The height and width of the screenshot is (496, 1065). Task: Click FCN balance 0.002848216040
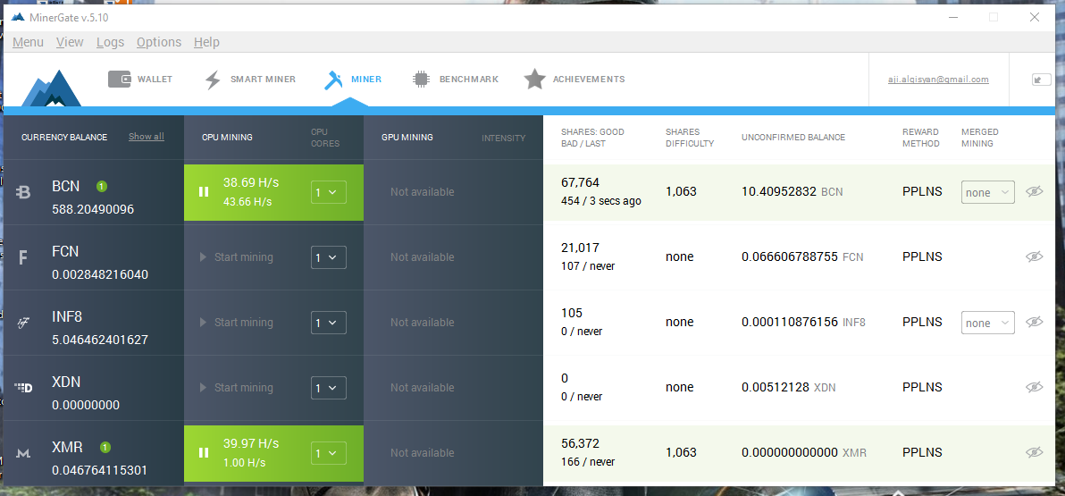[x=100, y=274]
